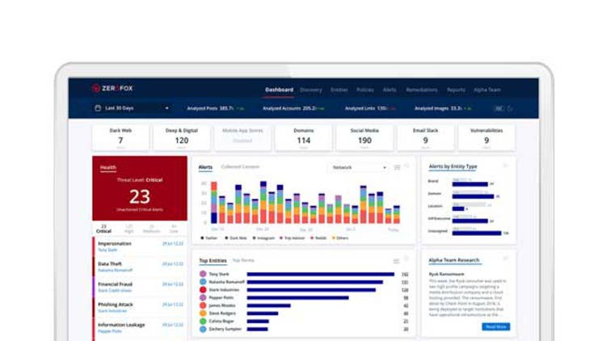Open the Last 30 Days date range dropdown
This screenshot has height=341, width=606.
(133, 107)
